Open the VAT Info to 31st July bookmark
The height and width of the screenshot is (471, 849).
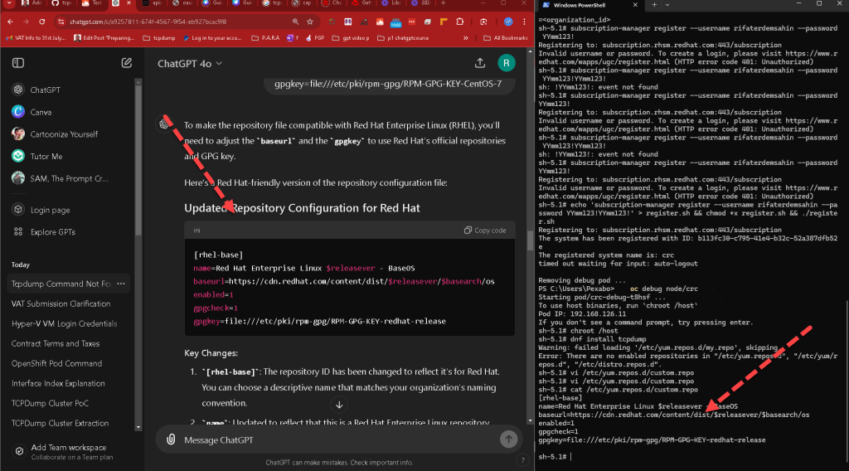click(x=36, y=38)
